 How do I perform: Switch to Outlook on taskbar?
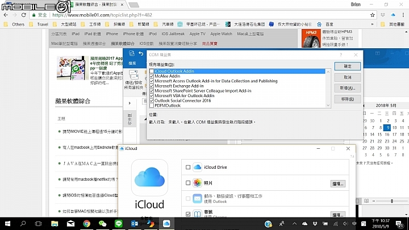(x=134, y=224)
